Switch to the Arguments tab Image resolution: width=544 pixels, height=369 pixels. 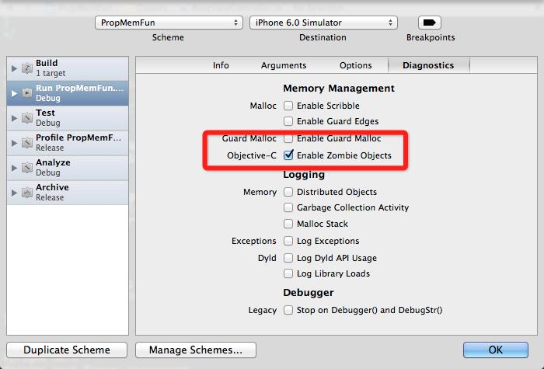point(284,65)
